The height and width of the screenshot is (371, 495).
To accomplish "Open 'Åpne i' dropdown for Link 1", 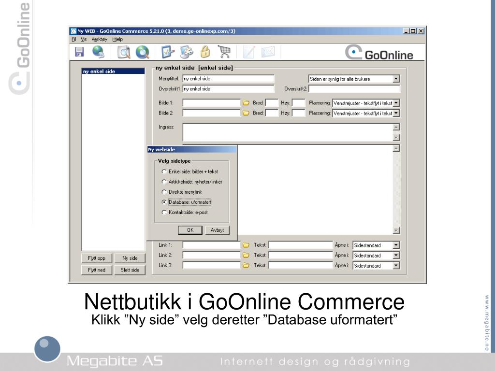I will click(396, 245).
